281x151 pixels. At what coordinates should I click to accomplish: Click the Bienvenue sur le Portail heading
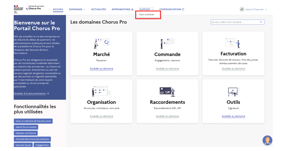37,25
